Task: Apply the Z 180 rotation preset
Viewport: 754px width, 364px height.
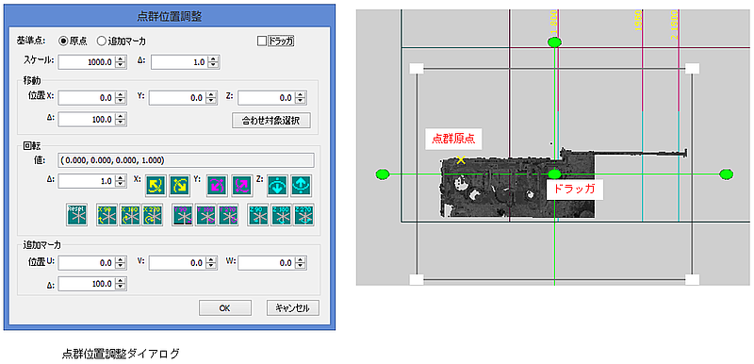Action: click(281, 215)
